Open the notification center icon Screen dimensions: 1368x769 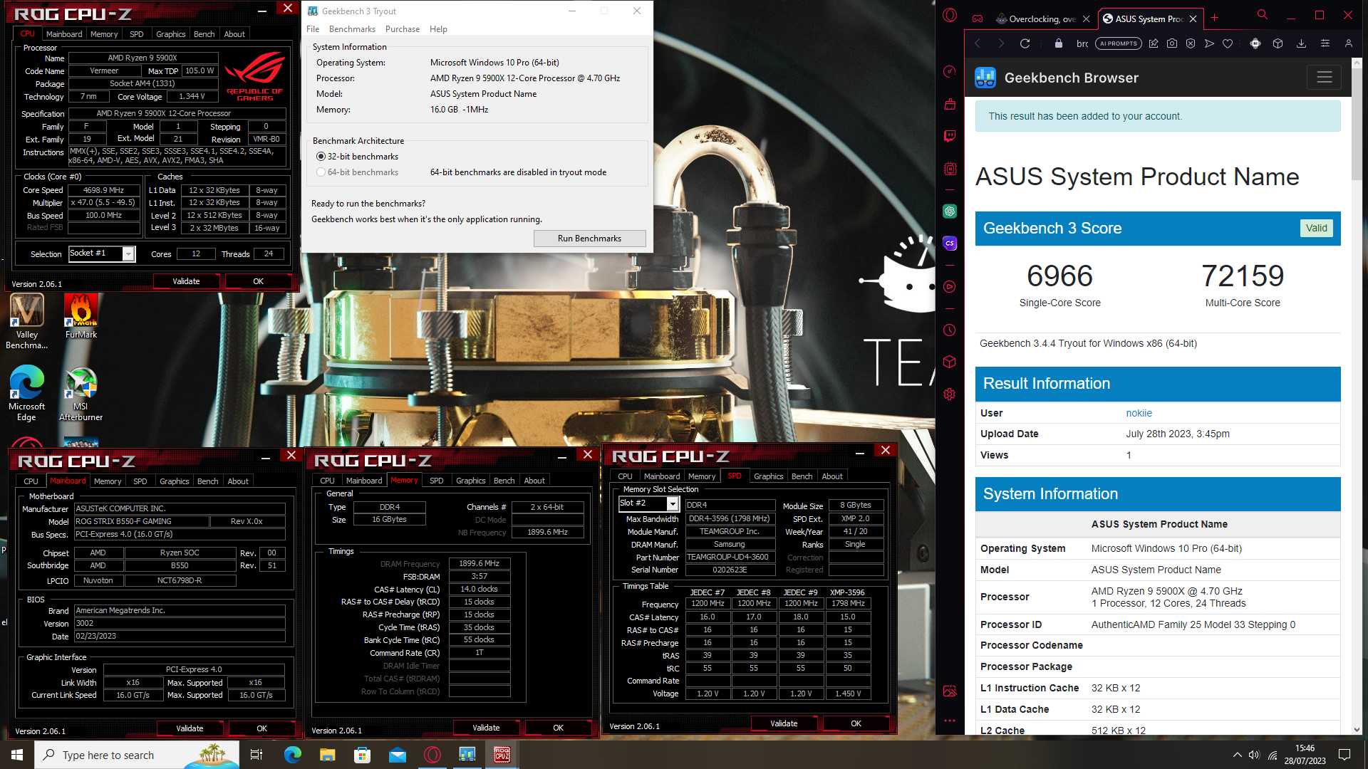point(1344,755)
